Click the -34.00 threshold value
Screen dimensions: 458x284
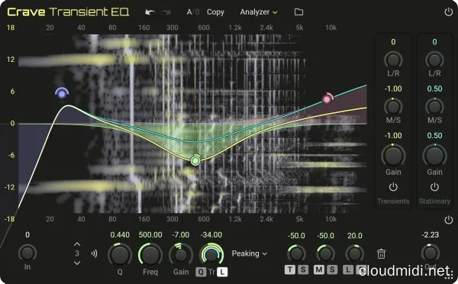pos(211,234)
